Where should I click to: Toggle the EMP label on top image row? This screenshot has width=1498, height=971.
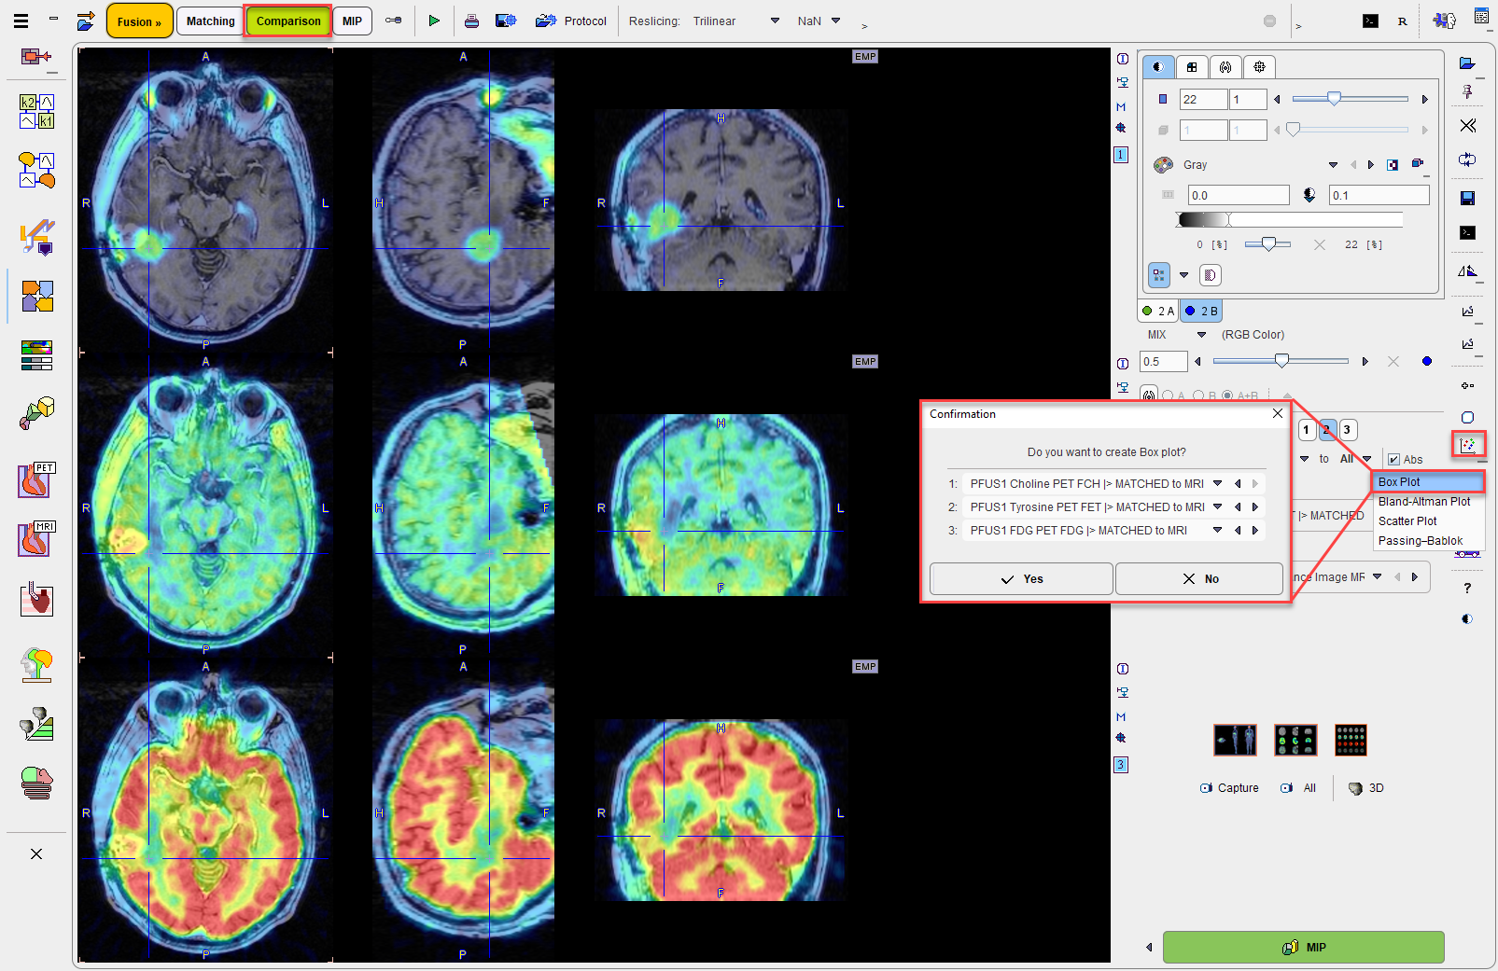click(x=865, y=57)
